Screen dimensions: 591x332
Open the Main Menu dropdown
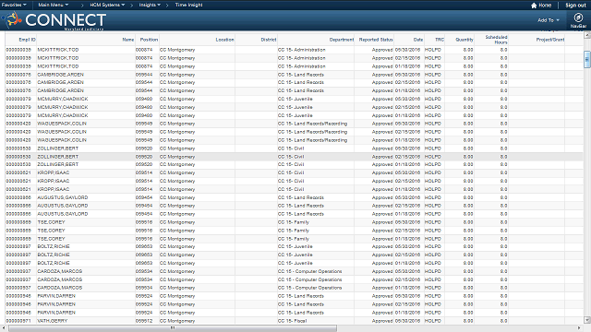[54, 5]
